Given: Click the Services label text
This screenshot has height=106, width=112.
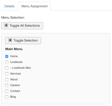Looking at the screenshot, I should (15, 74).
